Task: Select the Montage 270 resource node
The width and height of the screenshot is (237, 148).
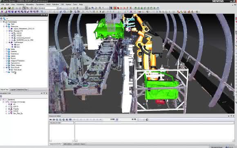Action: tap(18, 31)
